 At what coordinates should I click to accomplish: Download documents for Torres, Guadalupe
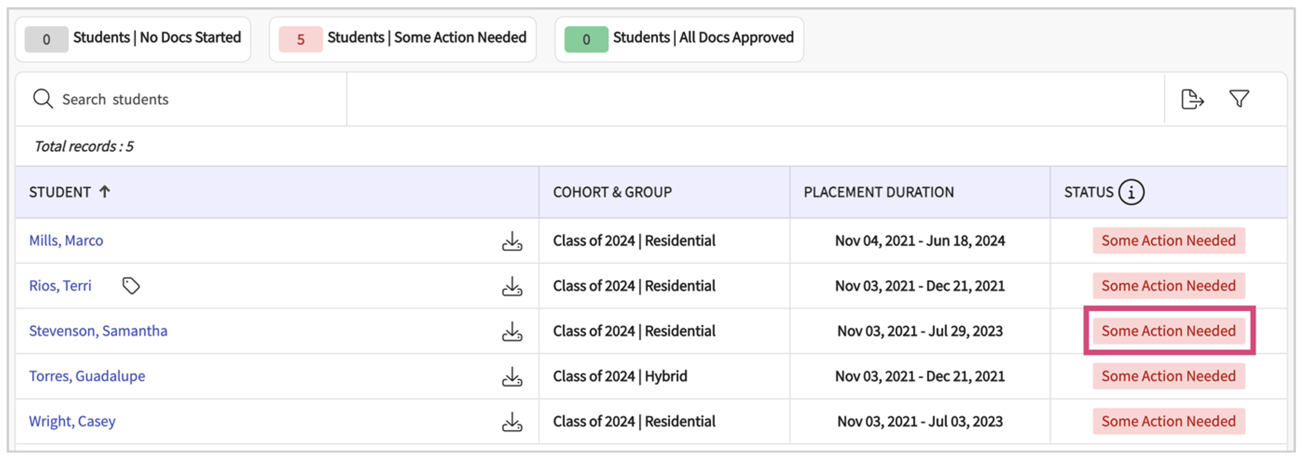512,377
